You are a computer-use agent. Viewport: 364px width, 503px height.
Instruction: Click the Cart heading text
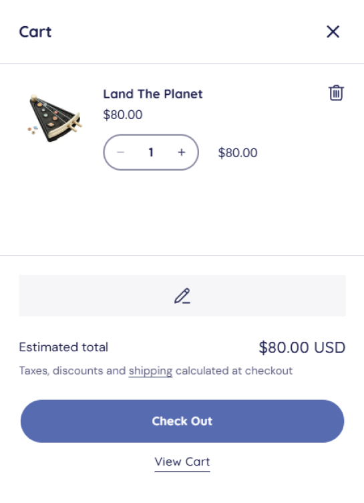(x=35, y=31)
